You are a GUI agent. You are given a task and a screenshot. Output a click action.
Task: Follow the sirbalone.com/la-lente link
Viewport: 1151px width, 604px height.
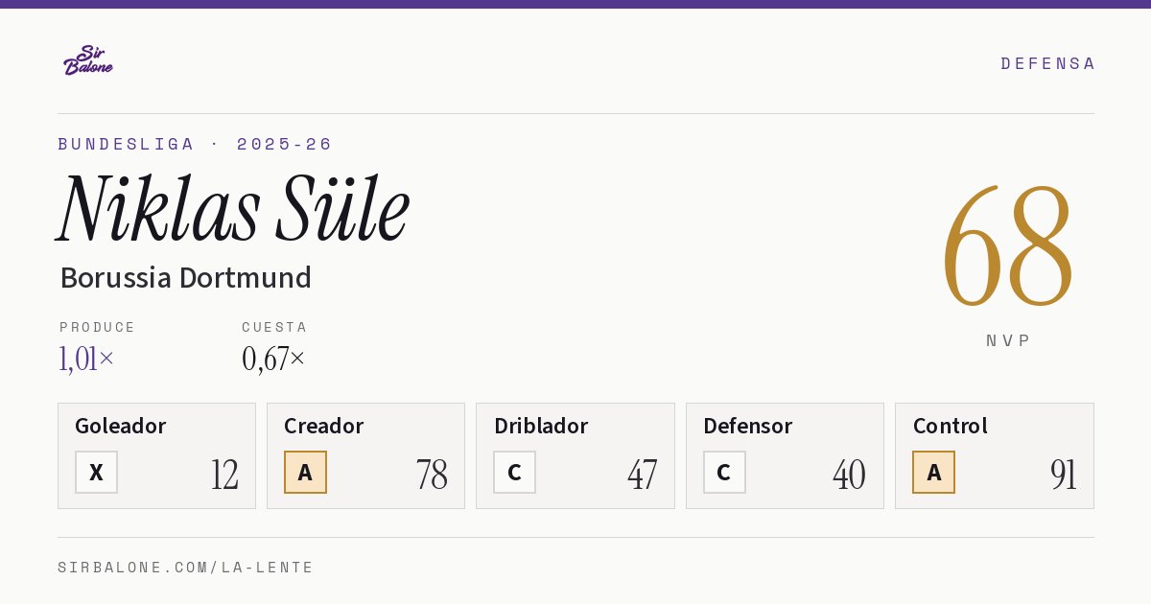186,568
